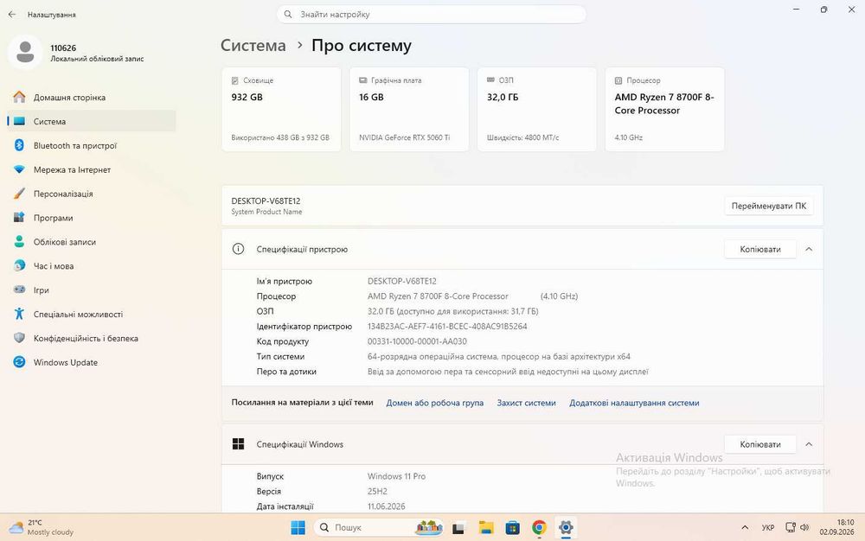Viewport: 865px width, 541px height.
Task: Click the Accessibility figure icon
Action: [19, 314]
